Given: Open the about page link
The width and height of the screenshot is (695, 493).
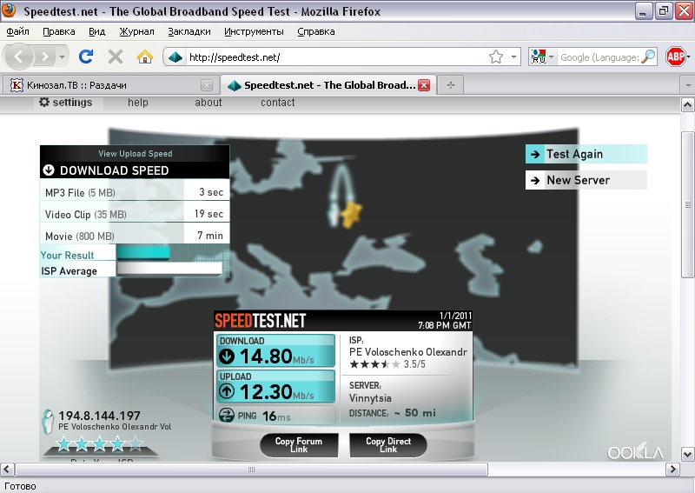Looking at the screenshot, I should (208, 103).
